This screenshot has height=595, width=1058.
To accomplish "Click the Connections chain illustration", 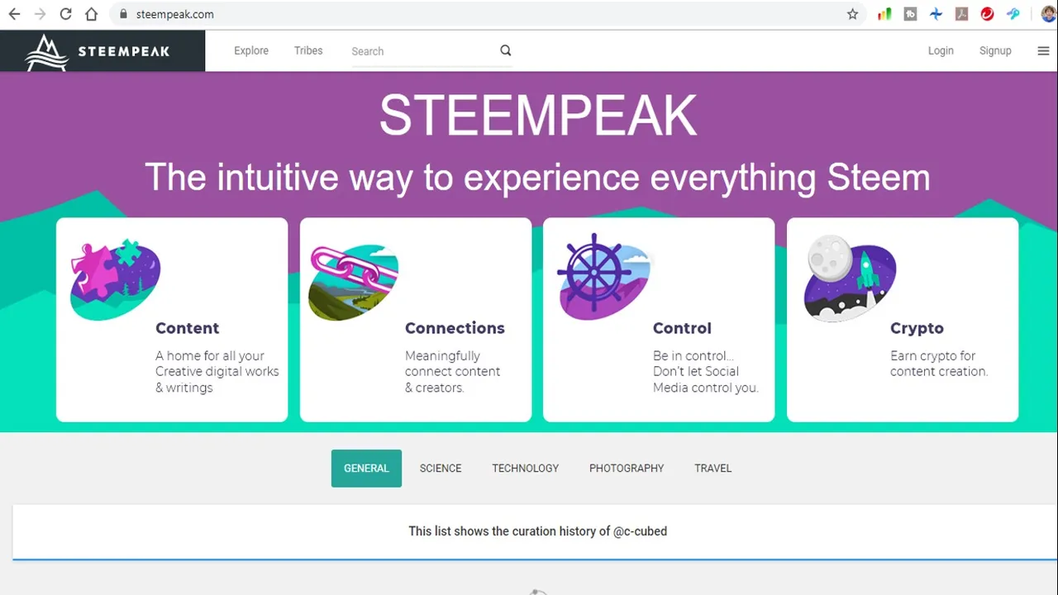I will pyautogui.click(x=354, y=281).
